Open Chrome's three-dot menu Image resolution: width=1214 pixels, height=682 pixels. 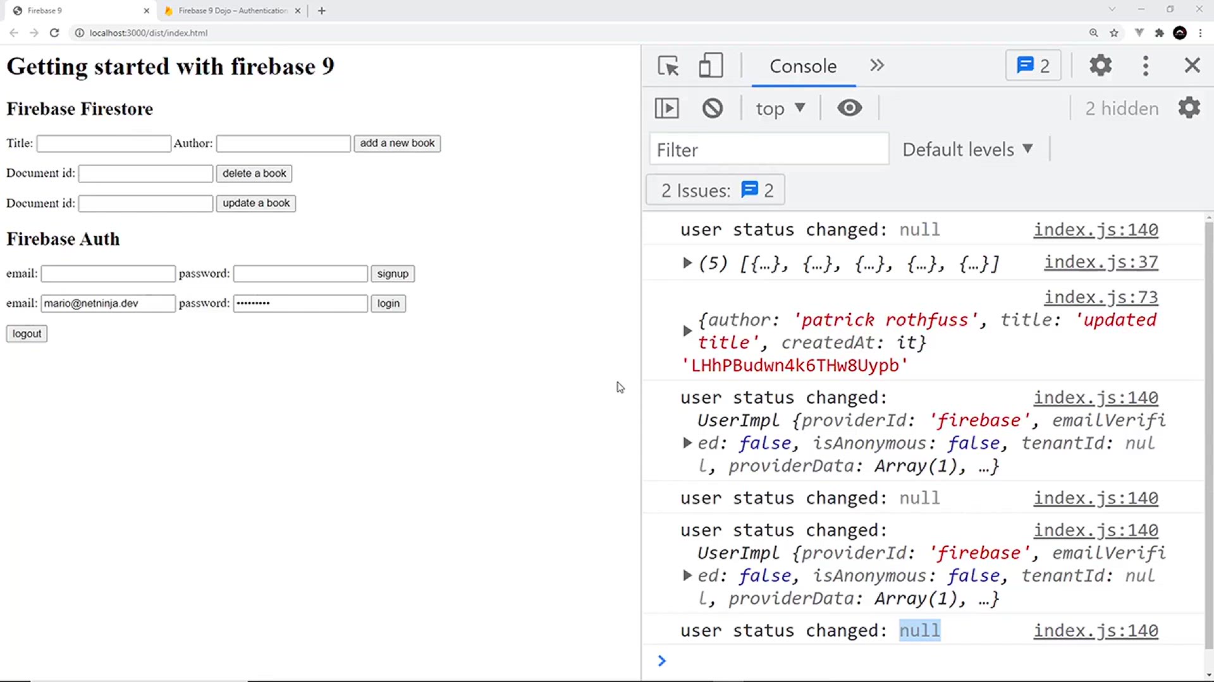point(1200,33)
